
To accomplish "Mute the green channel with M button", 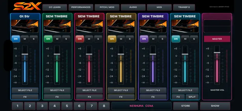I will pyautogui.click(x=57, y=39).
